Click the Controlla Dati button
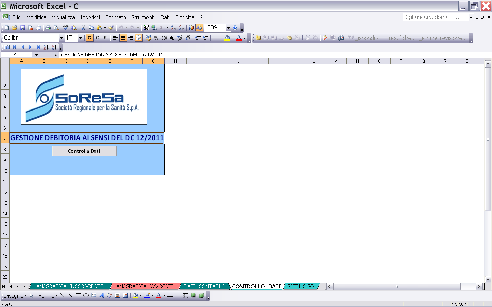The width and height of the screenshot is (492, 307). click(84, 151)
